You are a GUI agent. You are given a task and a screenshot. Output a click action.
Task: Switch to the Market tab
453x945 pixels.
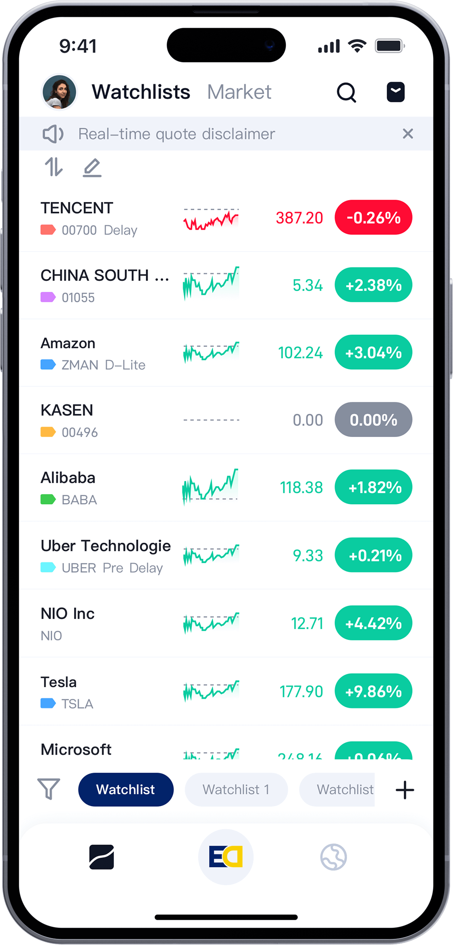pyautogui.click(x=239, y=92)
